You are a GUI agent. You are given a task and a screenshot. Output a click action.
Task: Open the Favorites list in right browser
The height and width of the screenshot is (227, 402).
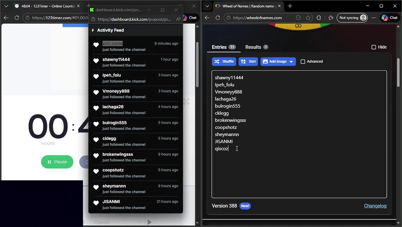[x=331, y=18]
